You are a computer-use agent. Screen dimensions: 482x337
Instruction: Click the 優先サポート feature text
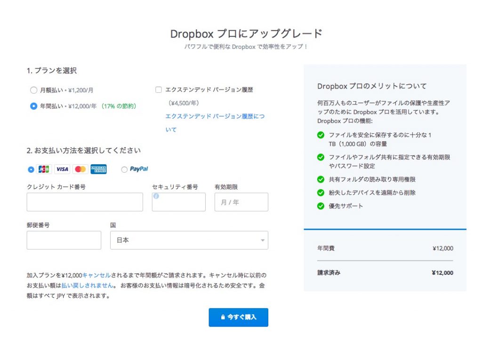(x=346, y=206)
